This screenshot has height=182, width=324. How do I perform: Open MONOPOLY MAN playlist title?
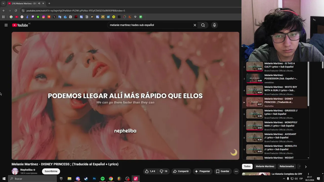(281, 124)
